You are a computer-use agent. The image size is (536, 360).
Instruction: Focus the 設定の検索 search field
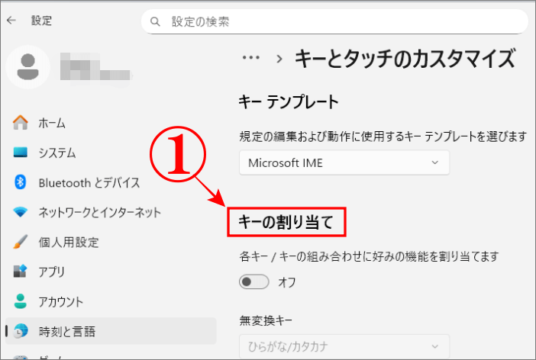coord(334,21)
